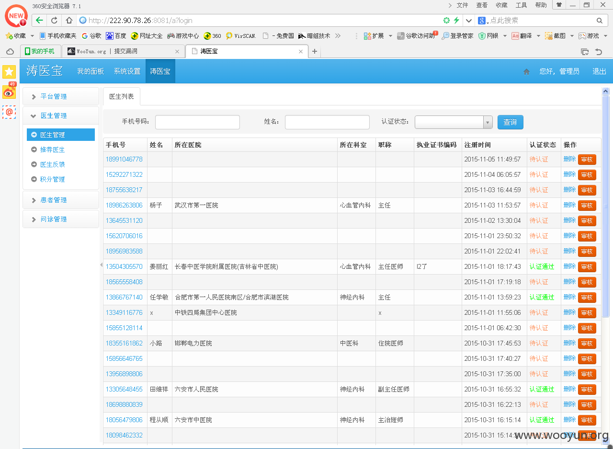Screen dimensions: 613x449
Task: Expand the 问诊管理 sidebar section
Action: coord(61,219)
